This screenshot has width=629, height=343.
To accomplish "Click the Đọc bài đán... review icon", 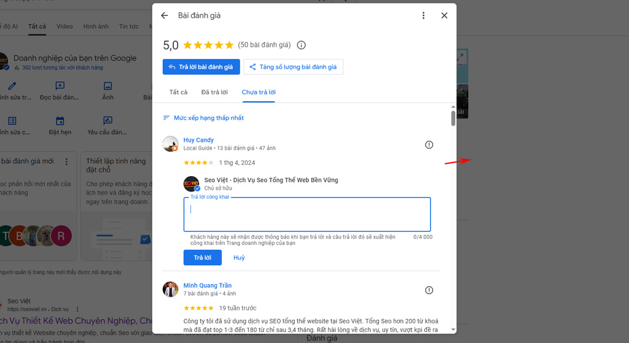I will (60, 86).
